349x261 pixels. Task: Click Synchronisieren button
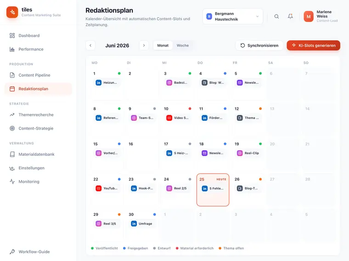(259, 45)
